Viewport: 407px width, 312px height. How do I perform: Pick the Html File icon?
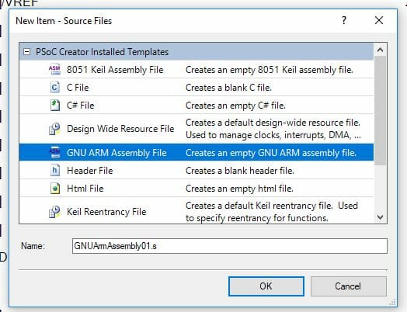point(55,189)
